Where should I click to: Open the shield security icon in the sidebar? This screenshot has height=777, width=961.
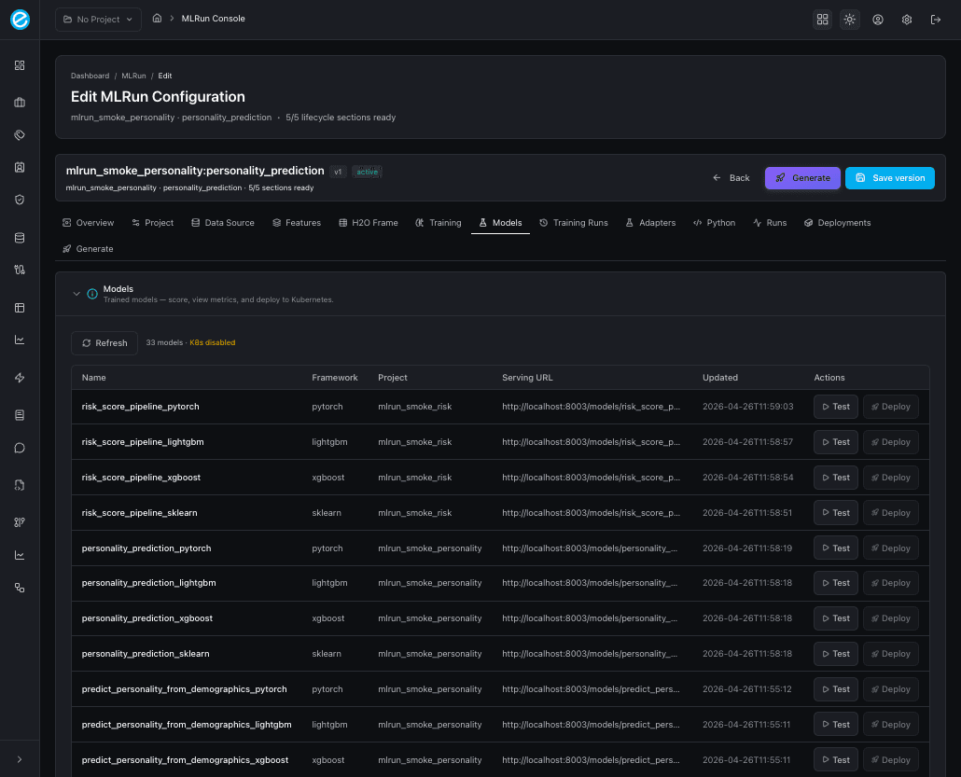pos(19,200)
